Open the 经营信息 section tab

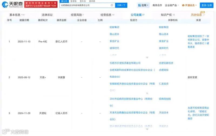pos(107,15)
